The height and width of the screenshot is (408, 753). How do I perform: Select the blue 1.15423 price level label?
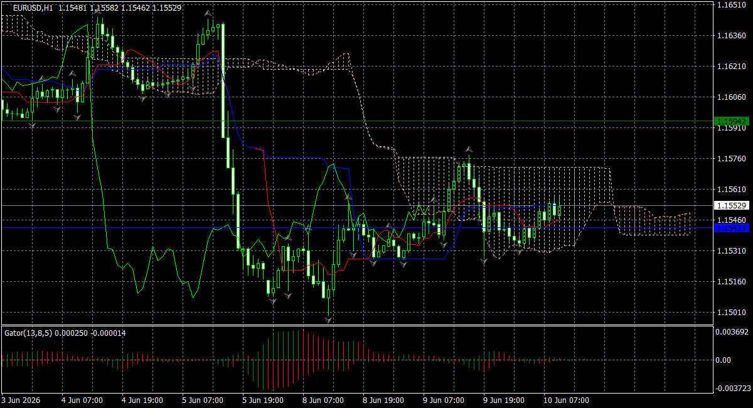(x=732, y=227)
